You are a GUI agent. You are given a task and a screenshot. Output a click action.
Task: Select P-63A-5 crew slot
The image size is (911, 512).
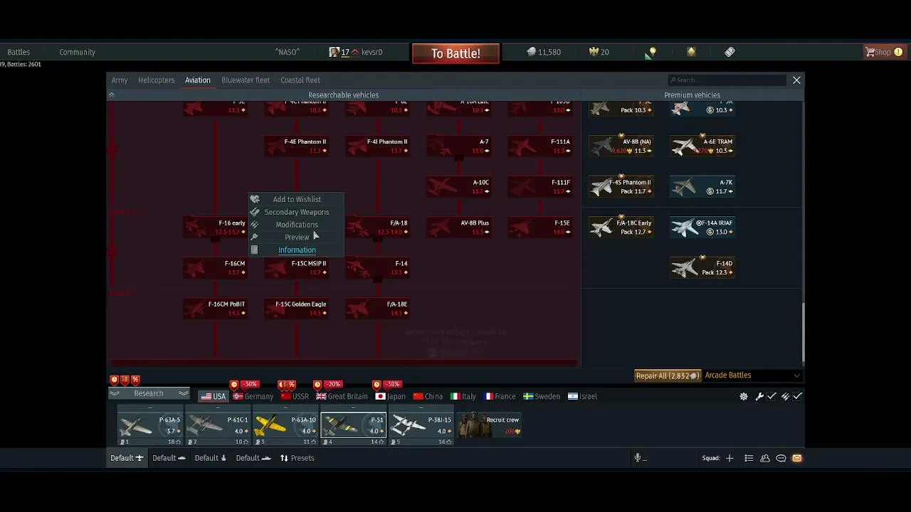click(150, 427)
